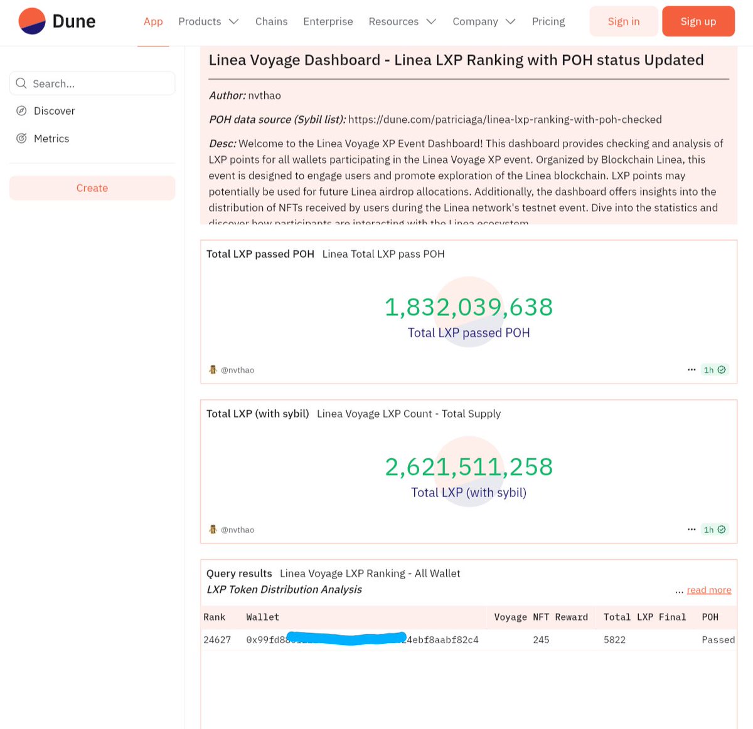Click the POH column header
Screen dimensions: 753x729
click(710, 617)
